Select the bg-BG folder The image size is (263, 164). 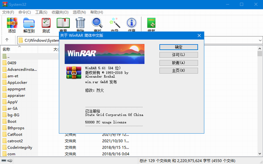[x=11, y=115]
